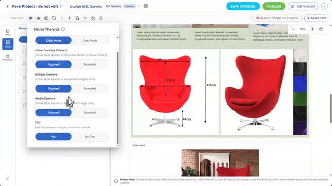332x186 pixels.
Task: Select Dark Mode theme option
Action: pos(90,41)
